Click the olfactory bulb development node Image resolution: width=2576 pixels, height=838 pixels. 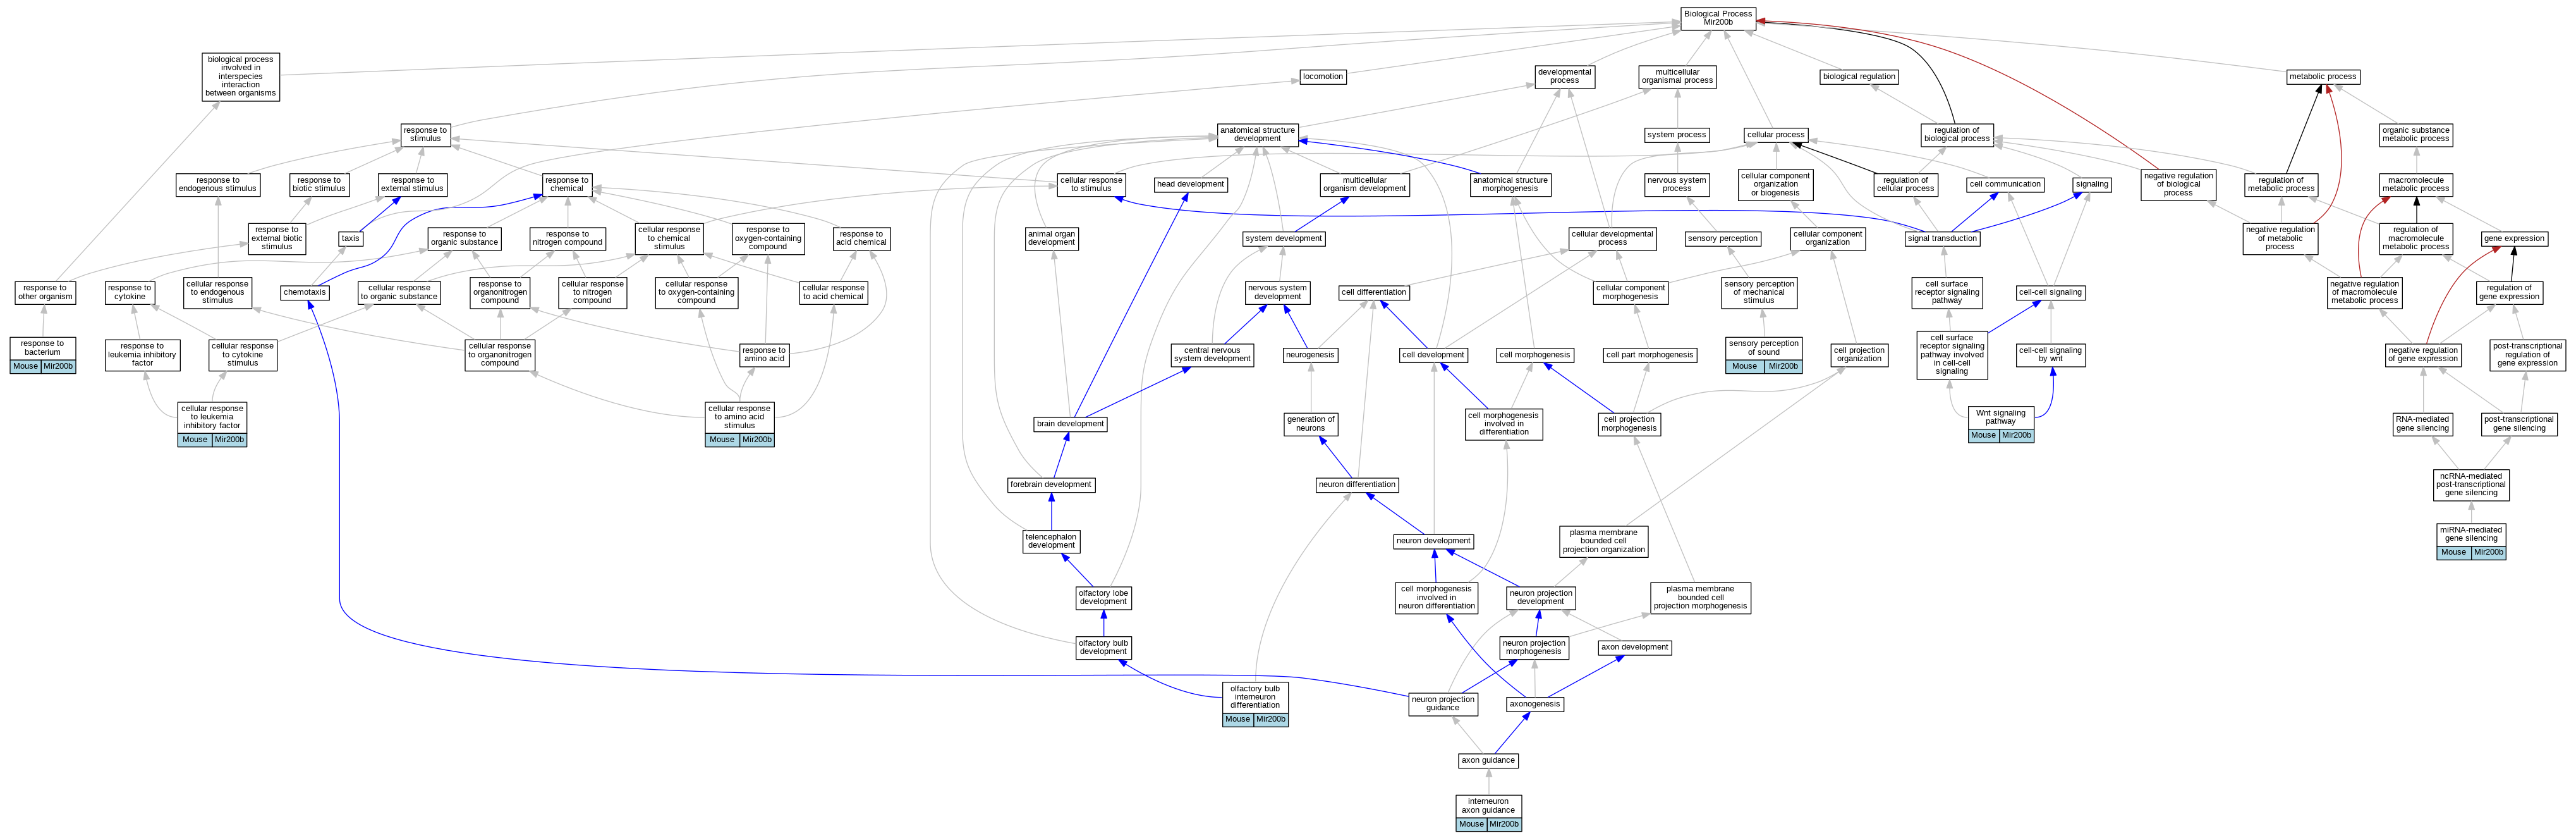click(1103, 648)
